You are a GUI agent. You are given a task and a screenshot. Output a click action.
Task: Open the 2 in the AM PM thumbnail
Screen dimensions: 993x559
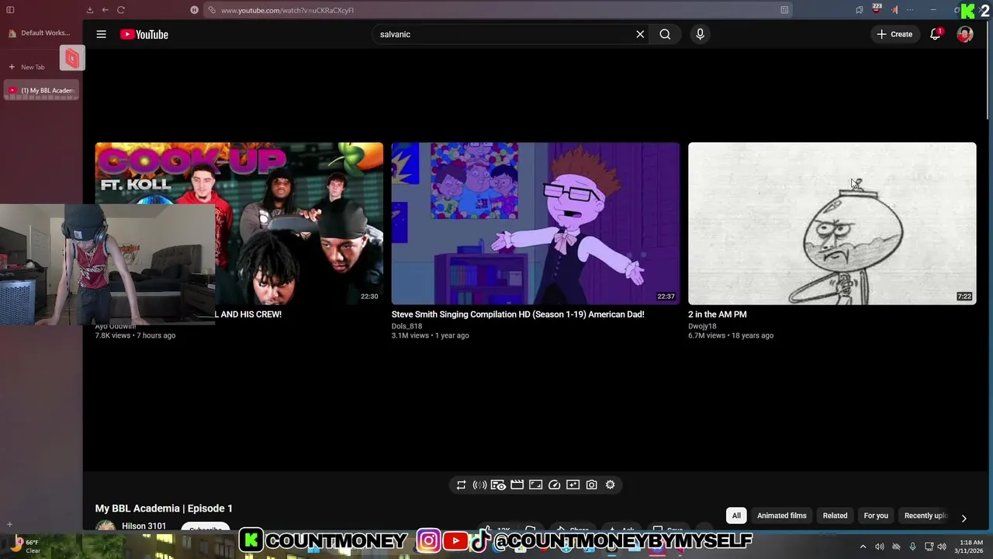point(832,224)
